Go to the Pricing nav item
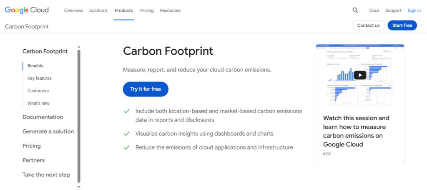Image resolution: width=427 pixels, height=190 pixels. [147, 10]
